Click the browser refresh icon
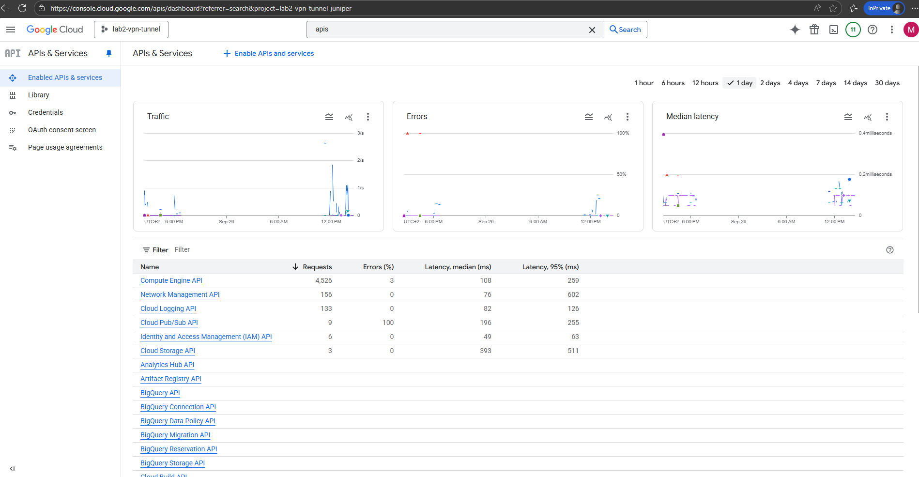 (x=22, y=8)
